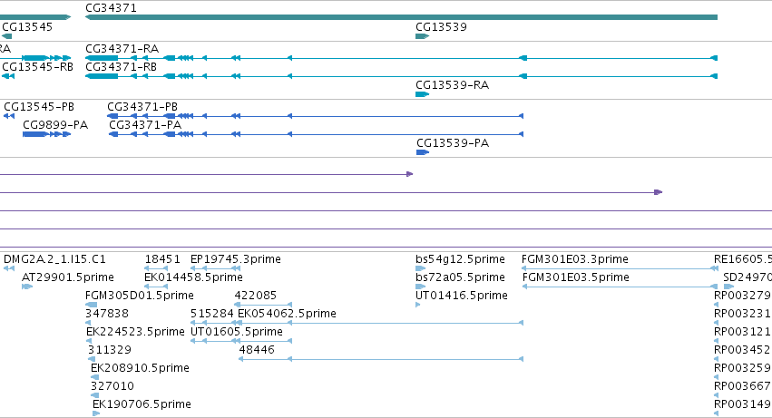The width and height of the screenshot is (772, 418).
Task: Select the bs72a05.5prime EST label
Action: point(460,277)
